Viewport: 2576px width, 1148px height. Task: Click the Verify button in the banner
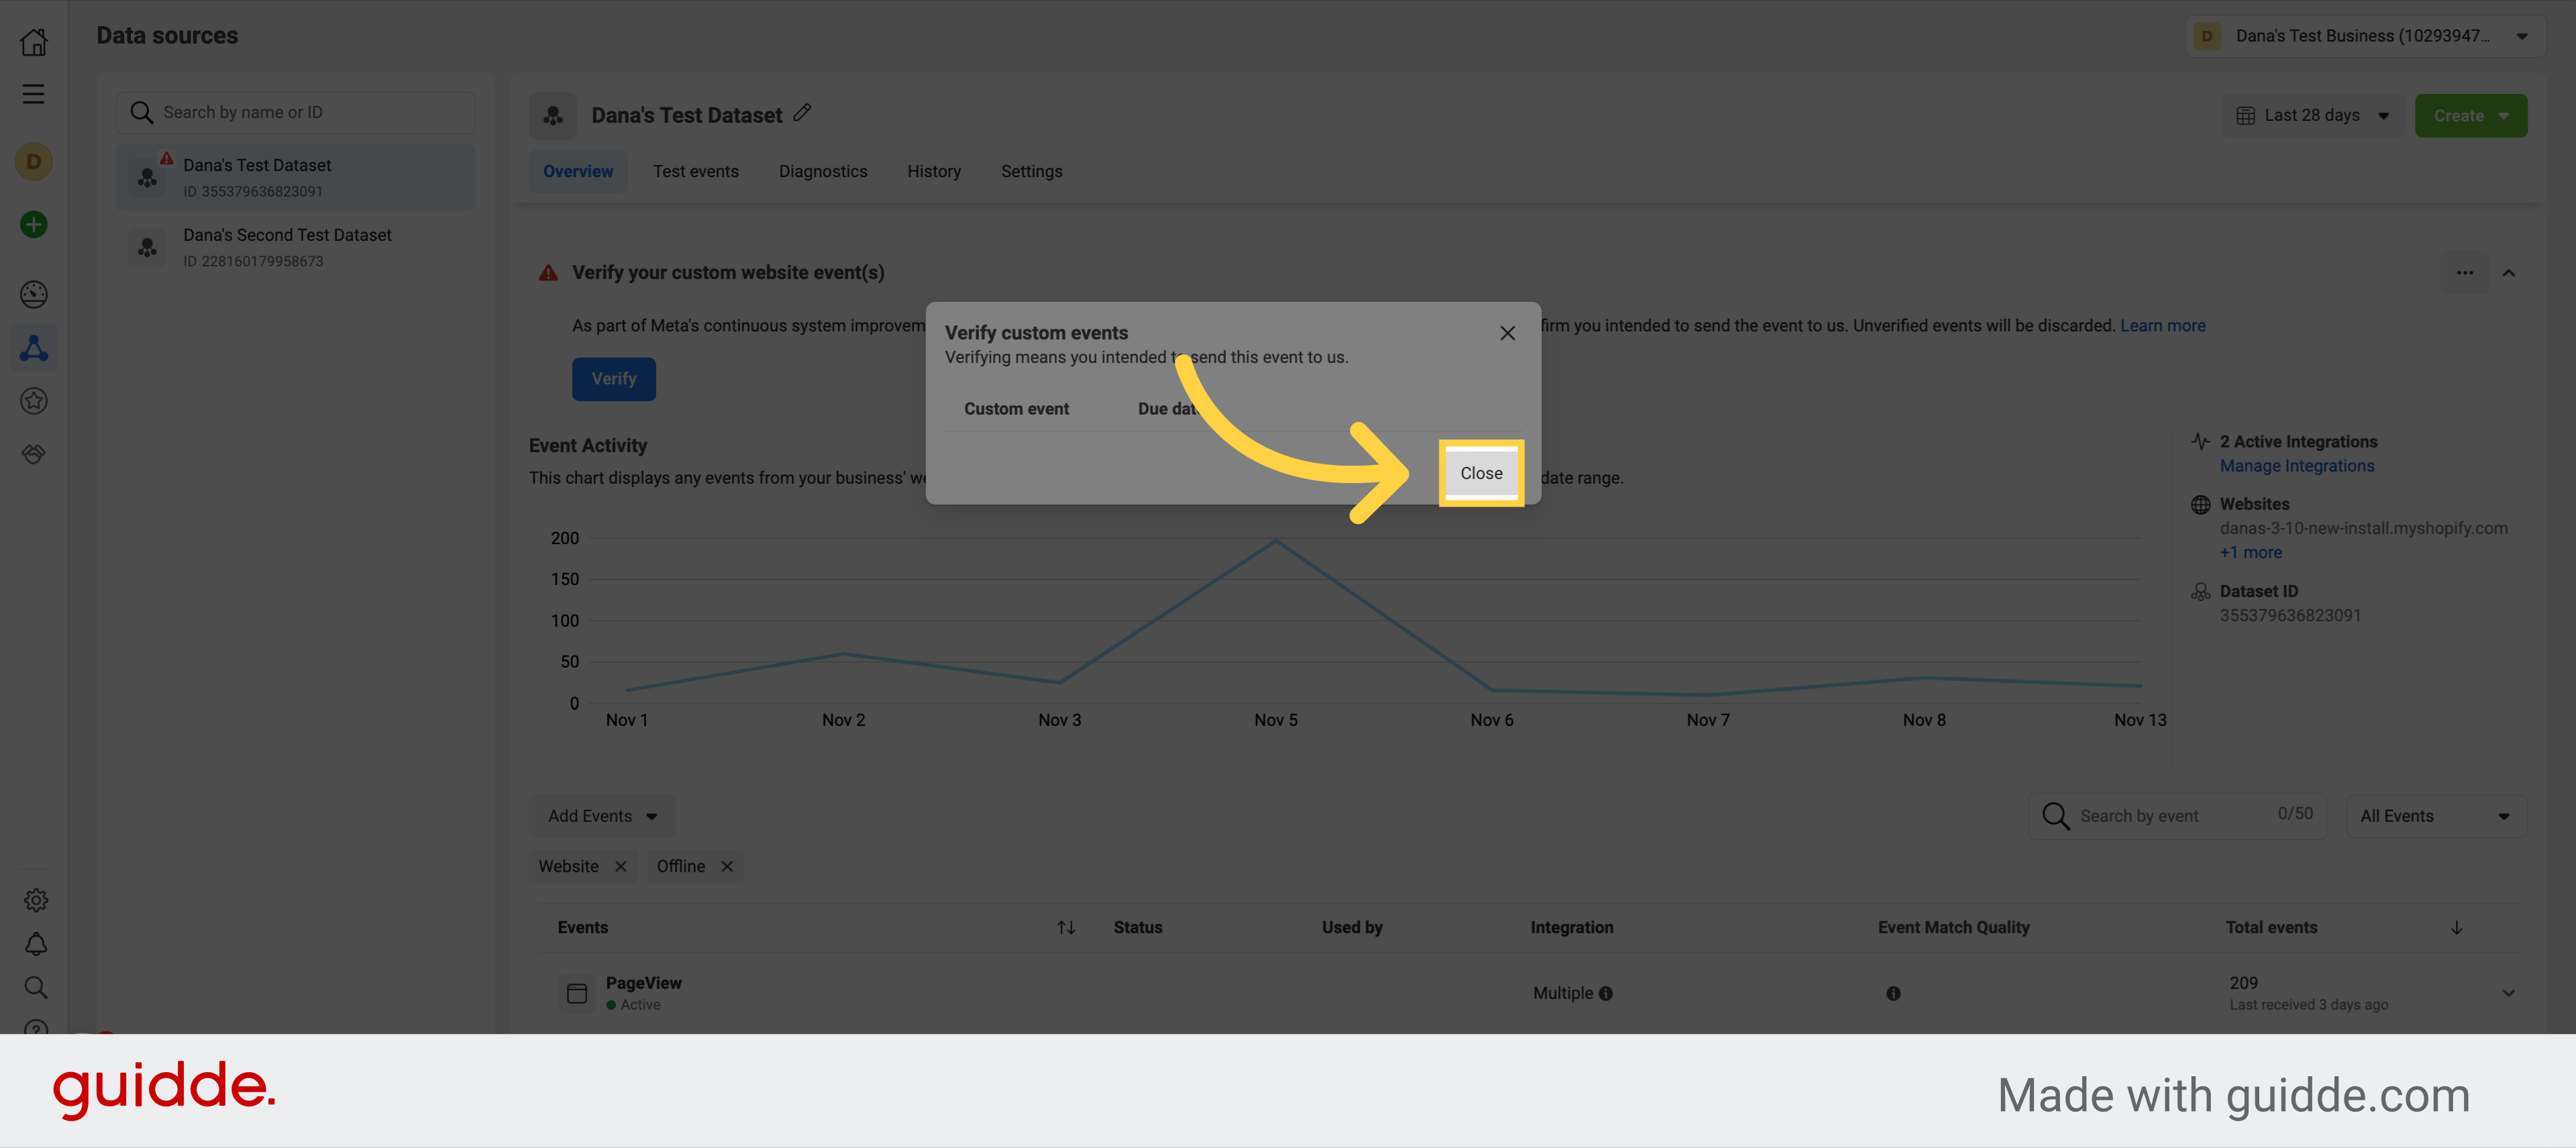click(613, 378)
